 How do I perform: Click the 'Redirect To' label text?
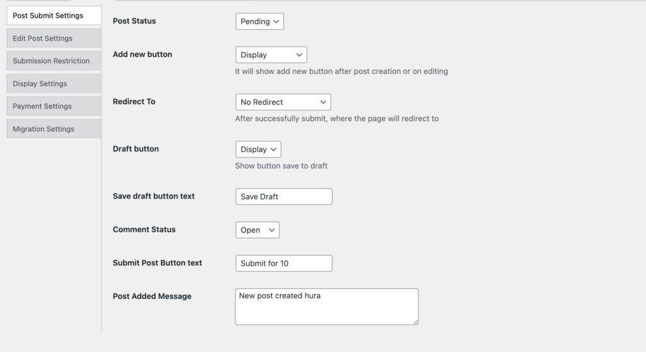coord(134,102)
